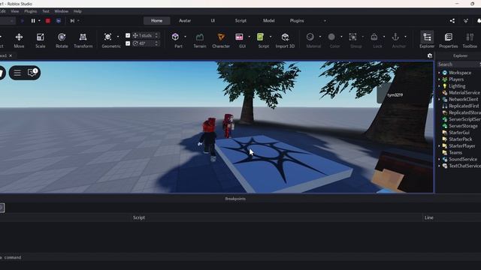The height and width of the screenshot is (270, 481).
Task: Switch to the Script ribbon tab
Action: tap(240, 21)
